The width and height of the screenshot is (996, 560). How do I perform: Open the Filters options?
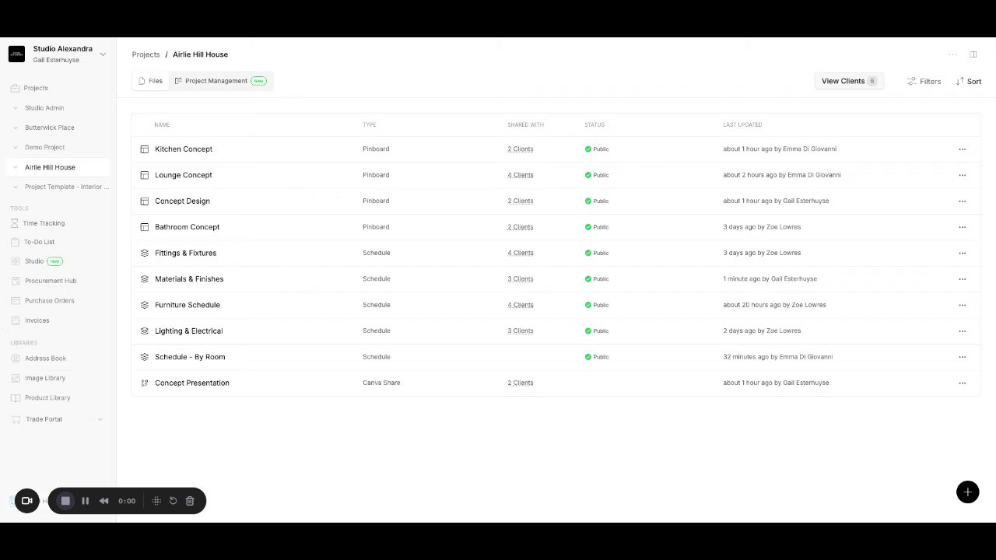click(x=924, y=81)
